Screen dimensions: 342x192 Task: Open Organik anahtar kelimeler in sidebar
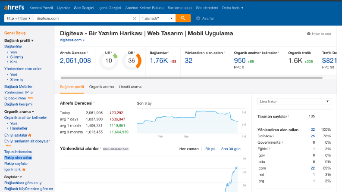coord(26,118)
